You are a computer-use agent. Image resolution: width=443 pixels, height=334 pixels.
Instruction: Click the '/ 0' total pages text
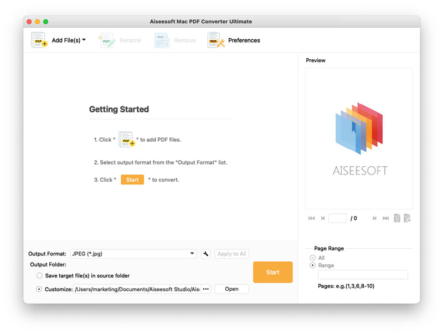pyautogui.click(x=354, y=218)
